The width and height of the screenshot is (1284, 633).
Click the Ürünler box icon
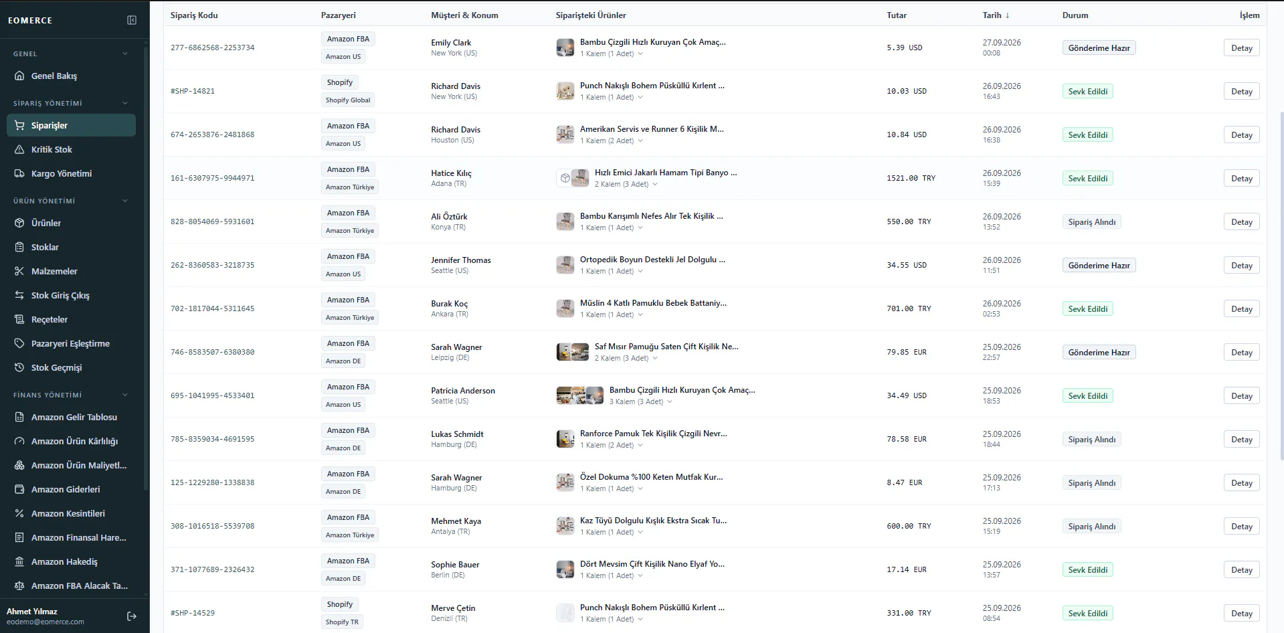[x=19, y=223]
